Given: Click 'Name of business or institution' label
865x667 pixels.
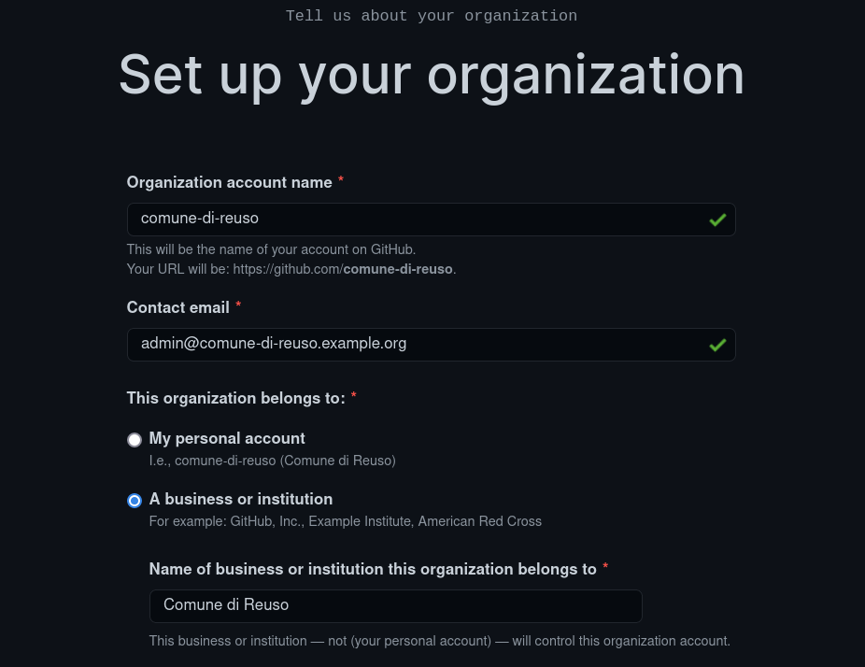Looking at the screenshot, I should click(x=373, y=569).
